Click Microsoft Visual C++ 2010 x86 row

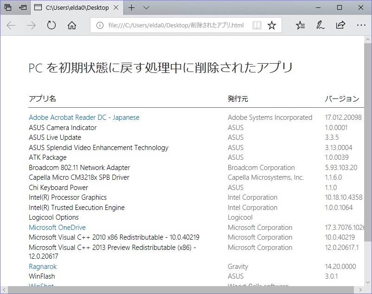click(x=114, y=237)
